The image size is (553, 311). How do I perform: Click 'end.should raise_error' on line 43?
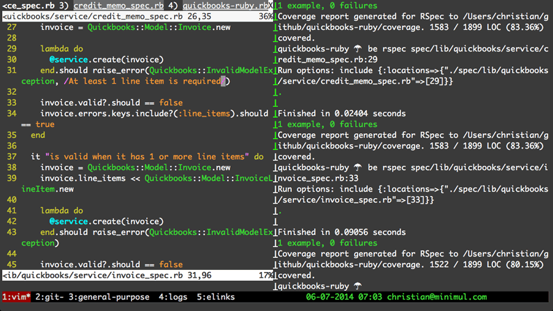93,232
